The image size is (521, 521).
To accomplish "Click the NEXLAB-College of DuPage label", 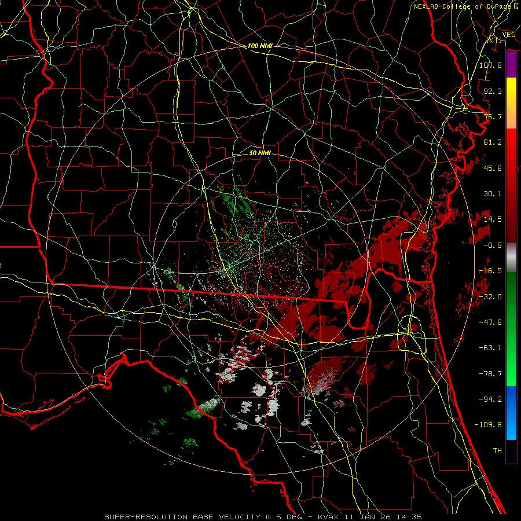I will [x=463, y=6].
